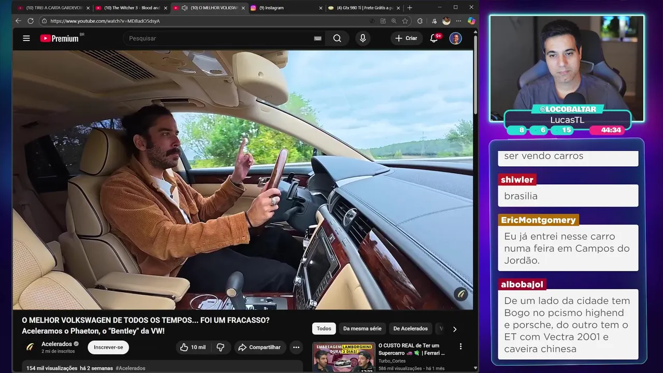
Task: Click the magnifier search button
Action: (337, 38)
